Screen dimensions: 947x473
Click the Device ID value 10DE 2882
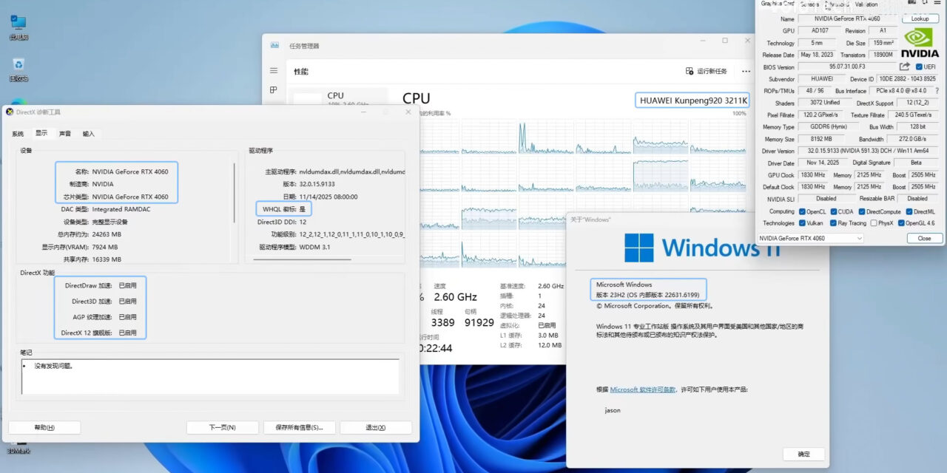click(907, 78)
